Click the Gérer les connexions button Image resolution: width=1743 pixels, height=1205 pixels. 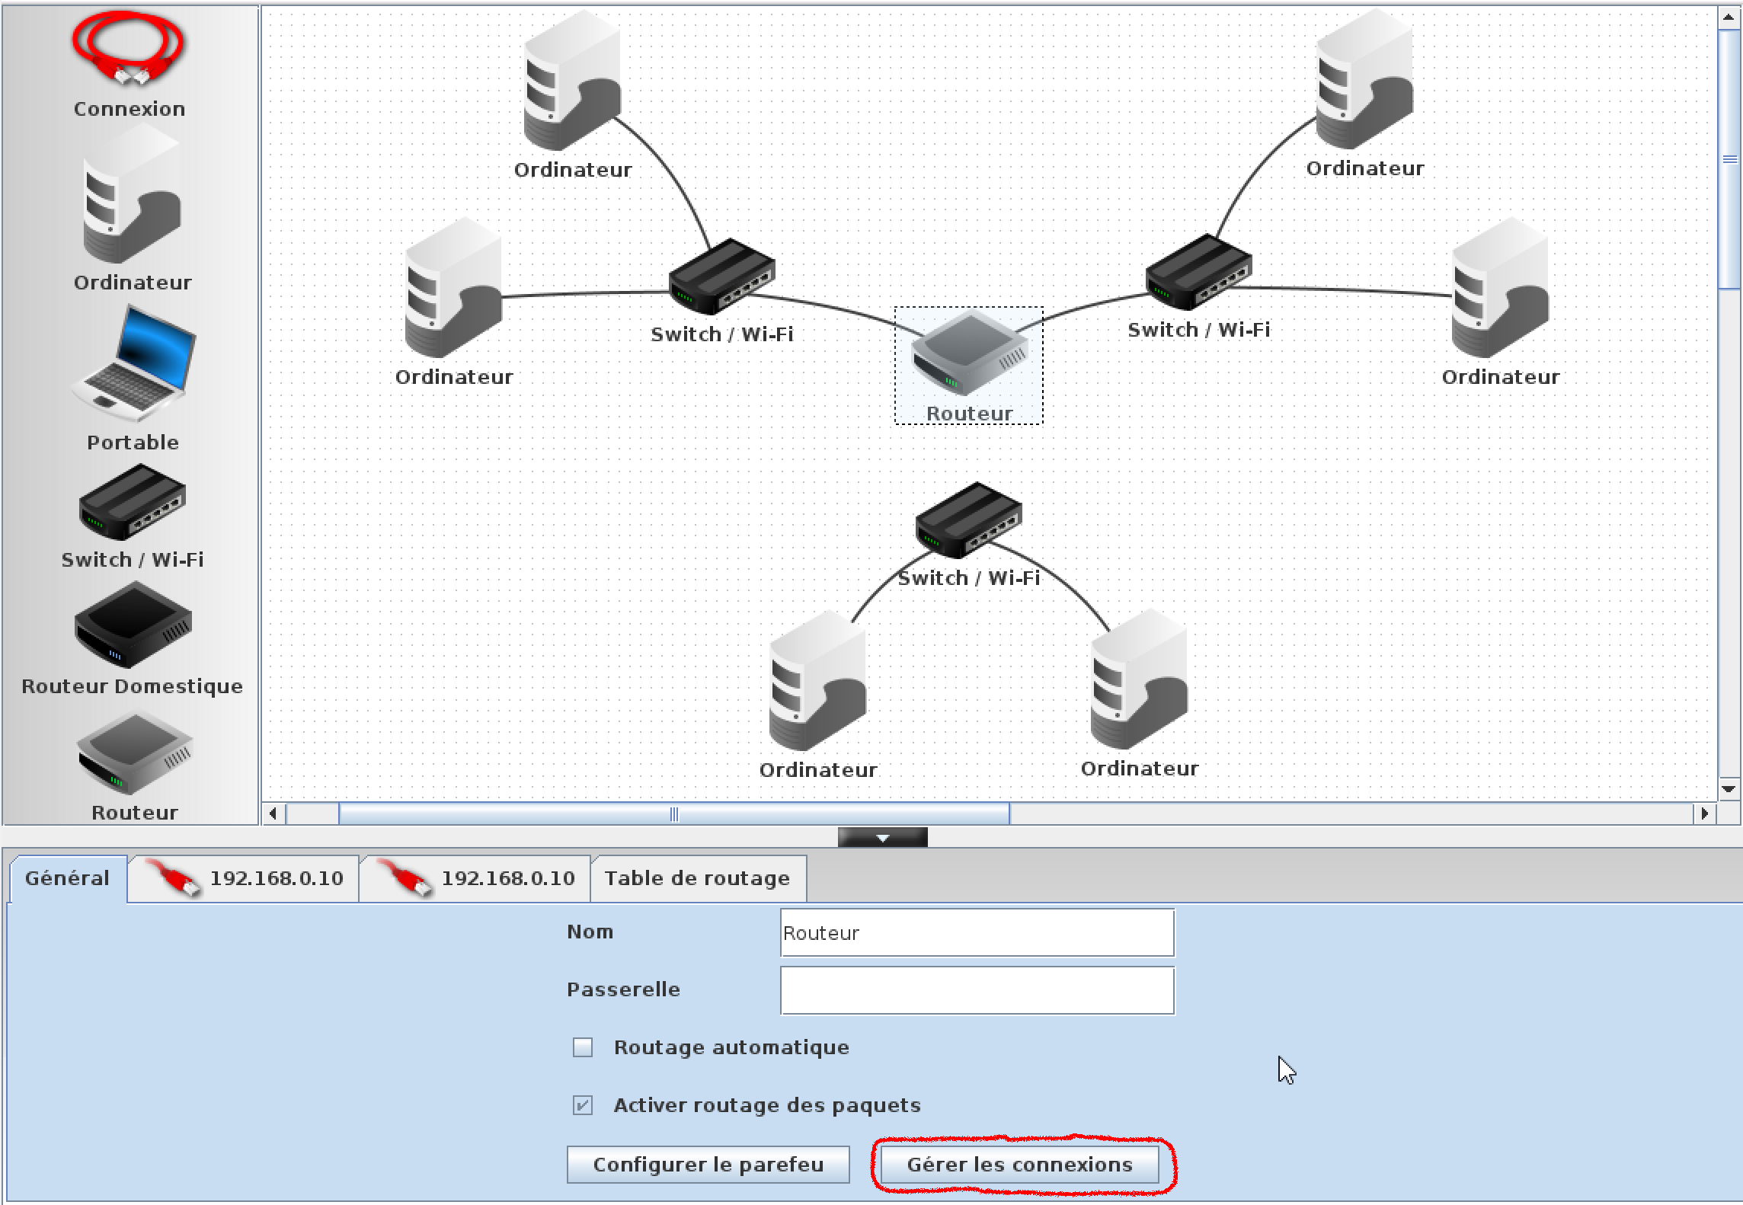point(1019,1165)
